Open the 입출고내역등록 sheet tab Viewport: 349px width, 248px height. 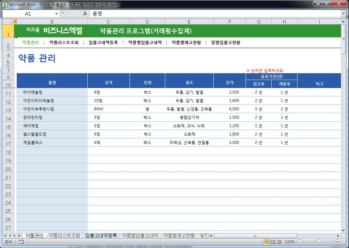click(x=101, y=236)
